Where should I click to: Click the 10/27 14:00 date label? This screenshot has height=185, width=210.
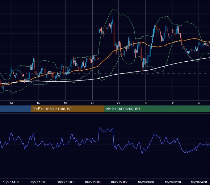(x=11, y=182)
